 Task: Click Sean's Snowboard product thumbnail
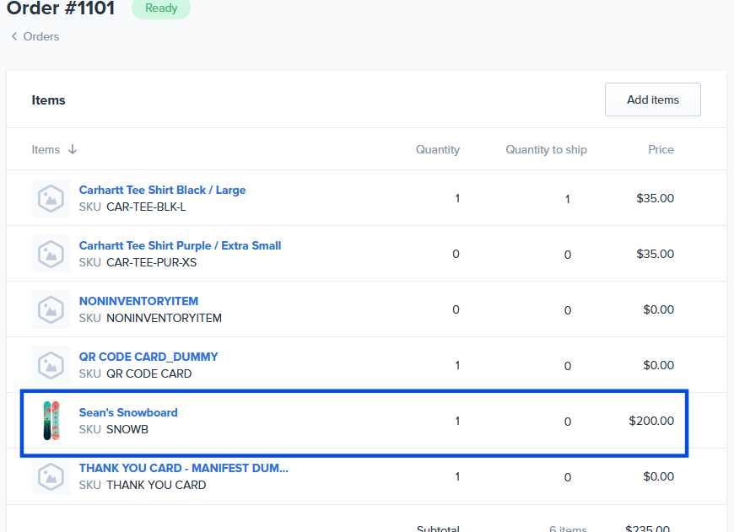point(51,421)
